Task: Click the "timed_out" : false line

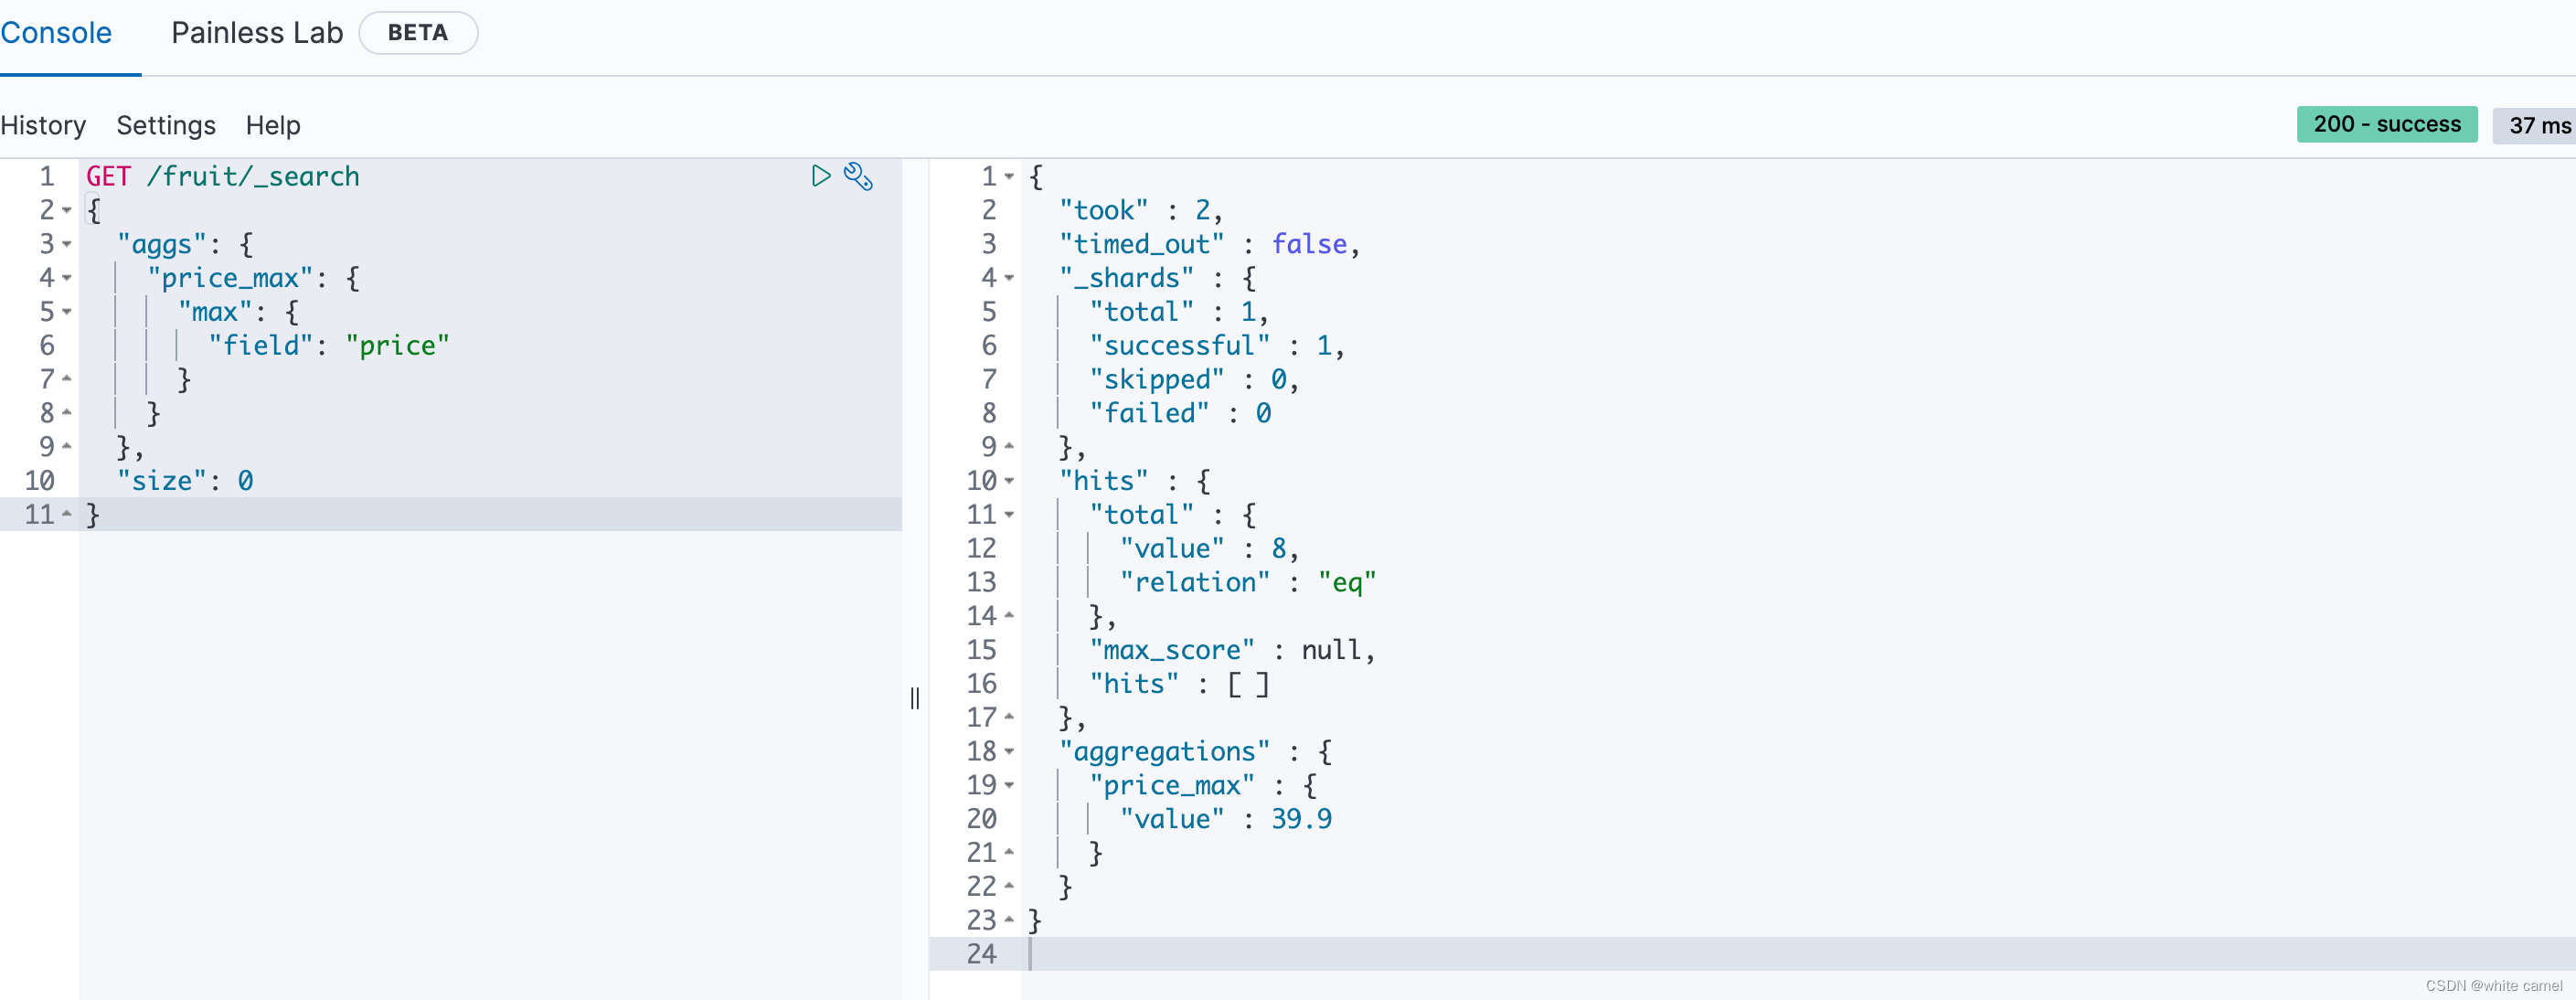Action: tap(1210, 245)
